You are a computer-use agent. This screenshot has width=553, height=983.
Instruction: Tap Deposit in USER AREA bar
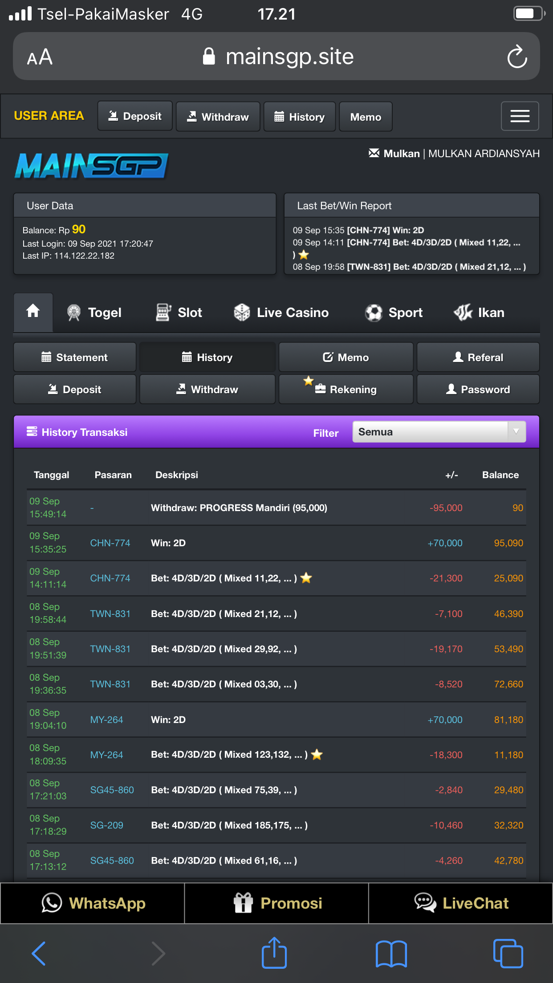tap(135, 116)
